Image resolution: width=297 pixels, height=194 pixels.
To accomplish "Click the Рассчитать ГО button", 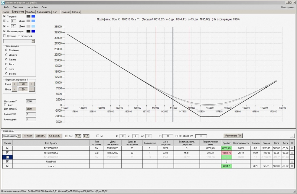I will [233, 135].
